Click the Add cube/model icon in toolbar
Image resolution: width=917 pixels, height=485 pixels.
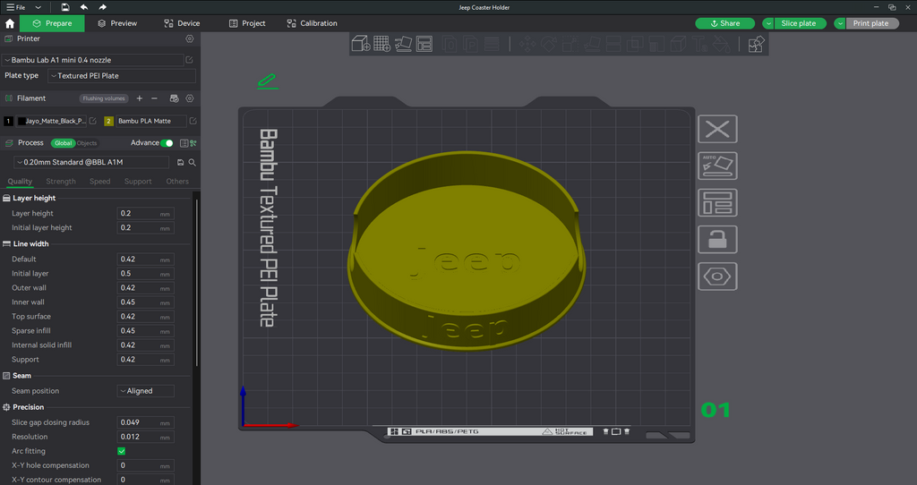[x=360, y=44]
